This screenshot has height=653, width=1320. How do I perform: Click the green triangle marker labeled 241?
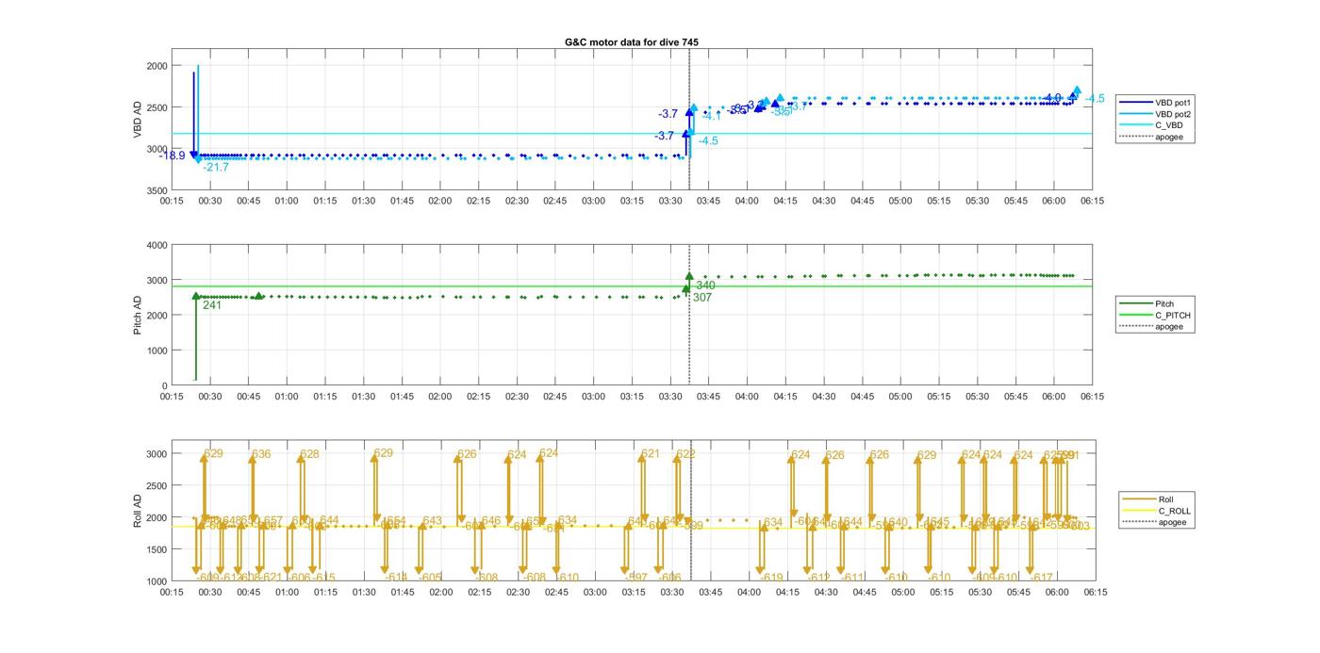[196, 296]
